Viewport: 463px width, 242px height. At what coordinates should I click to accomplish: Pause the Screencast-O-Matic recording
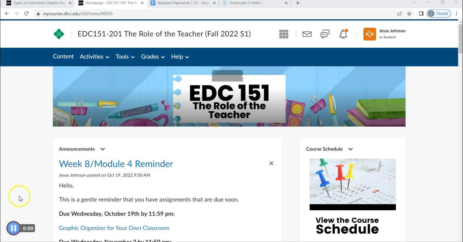13,228
